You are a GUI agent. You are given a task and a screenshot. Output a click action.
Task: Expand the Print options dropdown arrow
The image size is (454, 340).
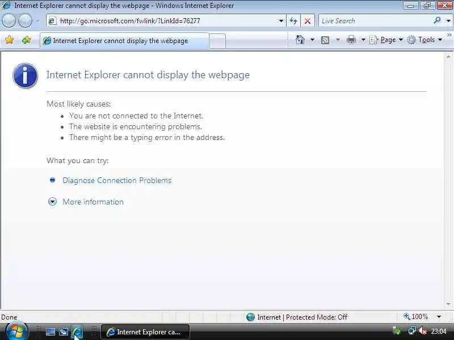click(363, 40)
